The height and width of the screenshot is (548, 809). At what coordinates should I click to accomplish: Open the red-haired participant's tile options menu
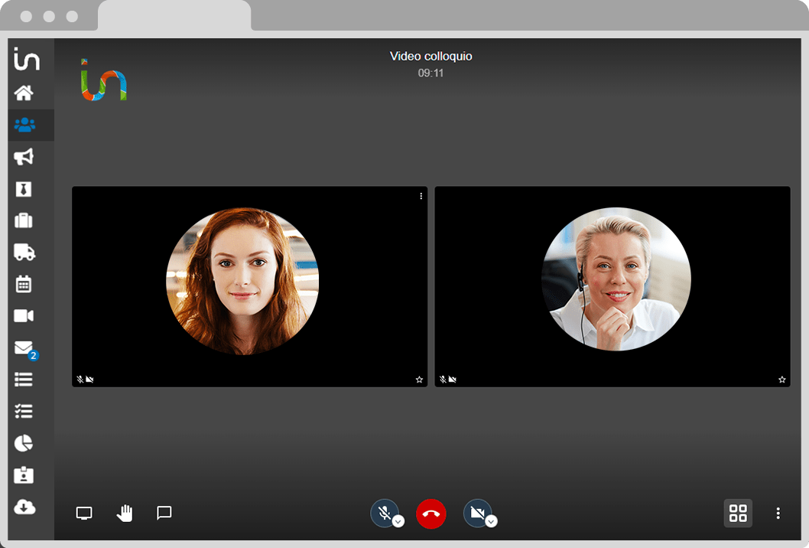tap(421, 196)
